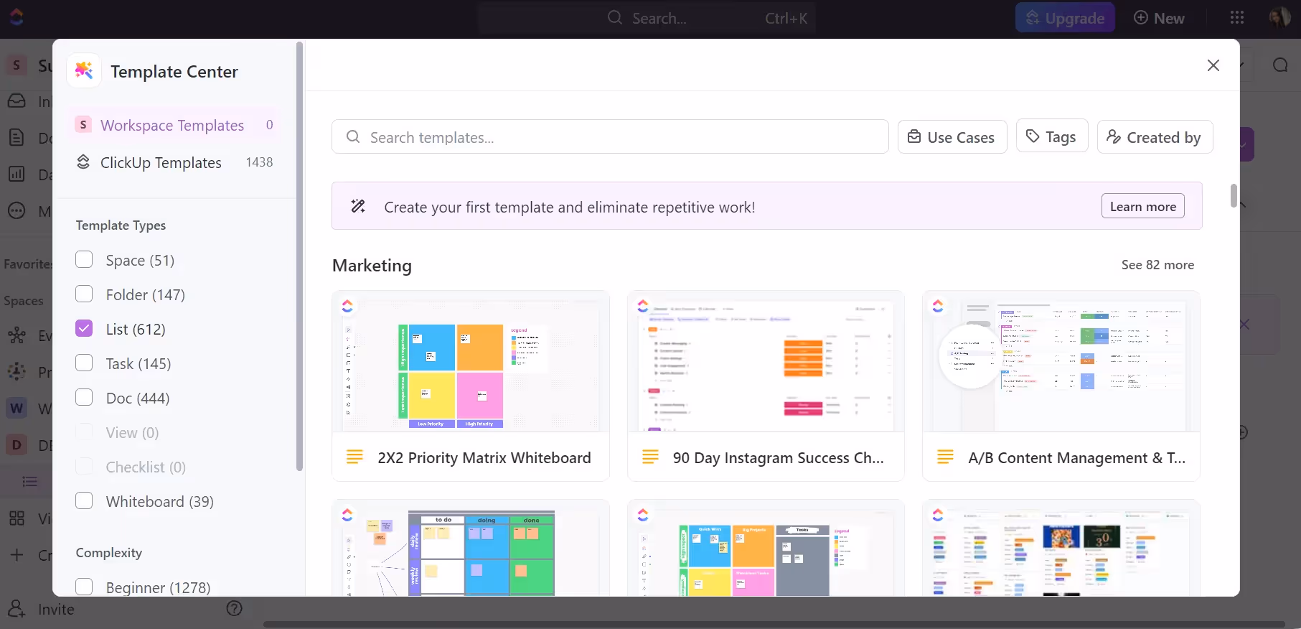
Task: Click the Inbox icon in sidebar
Action: coord(17,101)
